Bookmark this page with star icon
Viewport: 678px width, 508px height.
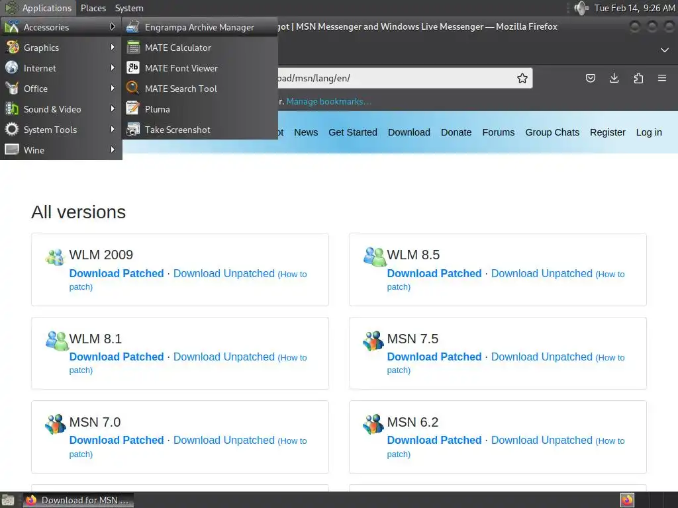[522, 78]
